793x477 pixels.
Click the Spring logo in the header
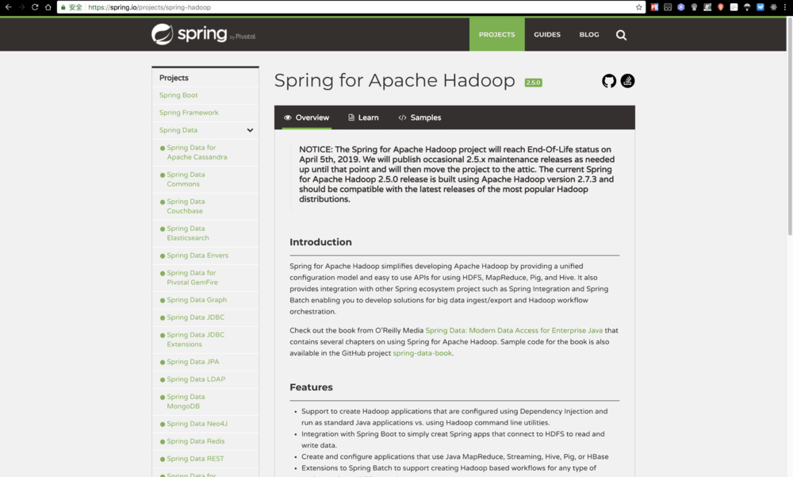tap(203, 34)
